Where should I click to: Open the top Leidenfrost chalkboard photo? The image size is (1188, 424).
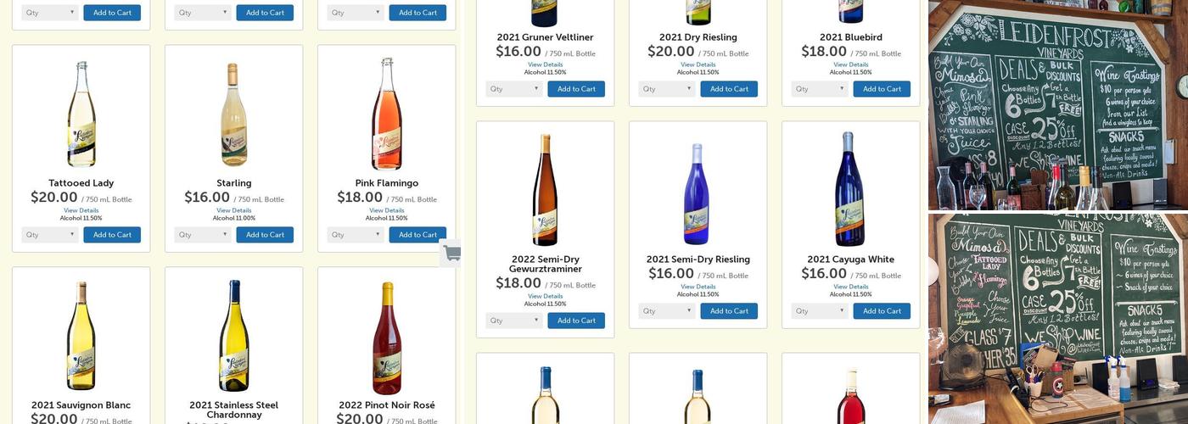tap(1057, 105)
